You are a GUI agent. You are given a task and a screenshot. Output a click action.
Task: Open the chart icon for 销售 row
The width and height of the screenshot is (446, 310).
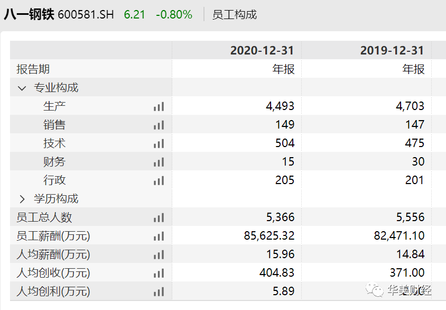159,125
